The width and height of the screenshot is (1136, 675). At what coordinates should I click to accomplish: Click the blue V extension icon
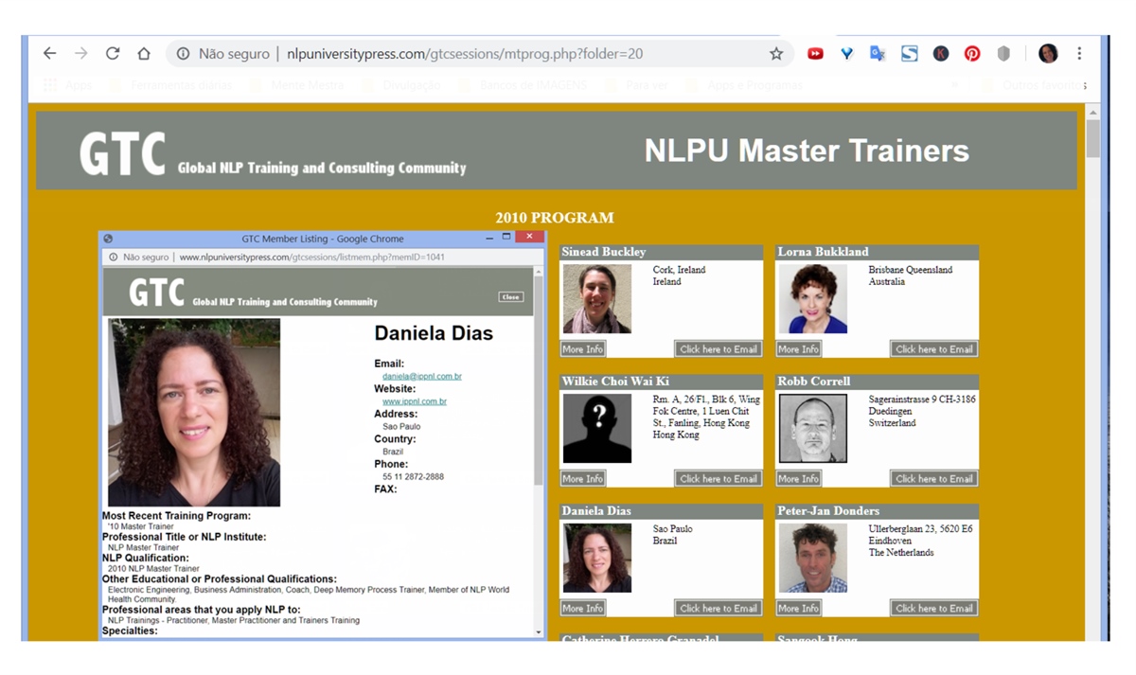(x=846, y=54)
